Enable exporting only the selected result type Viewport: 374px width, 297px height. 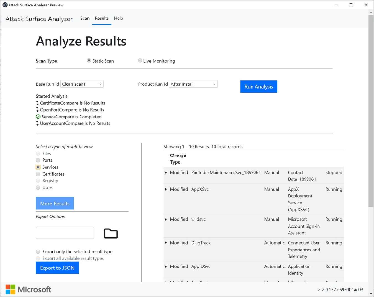pos(38,252)
